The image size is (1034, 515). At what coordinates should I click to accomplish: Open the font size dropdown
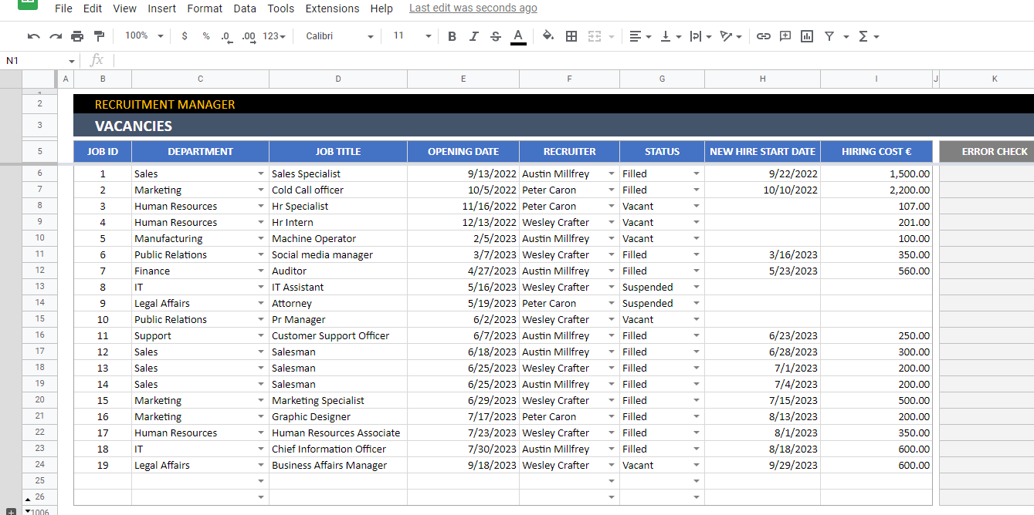click(412, 36)
